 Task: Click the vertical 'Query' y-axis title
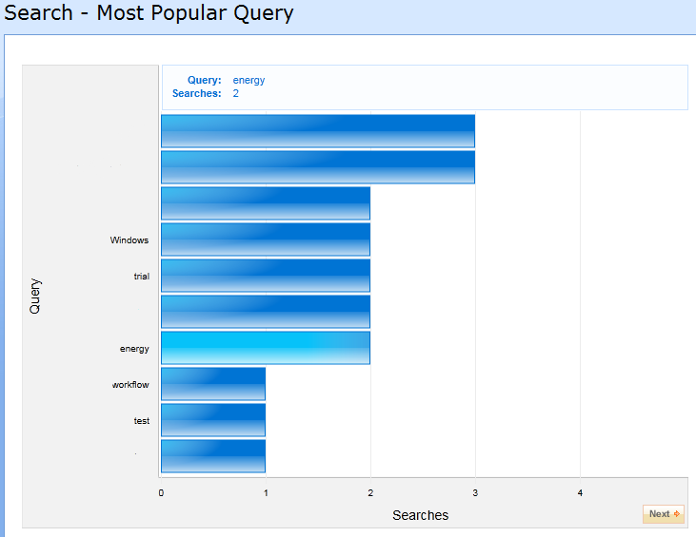[35, 296]
